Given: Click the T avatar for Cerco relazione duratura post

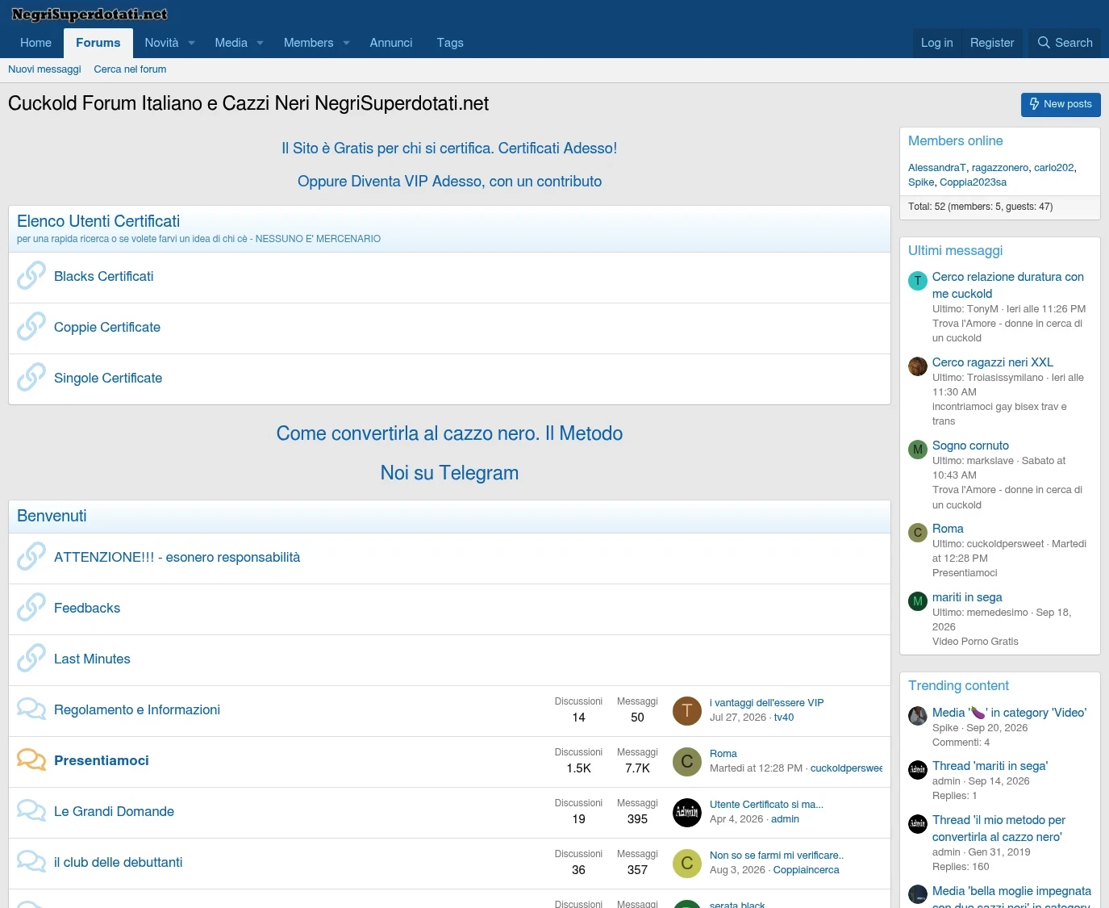Looking at the screenshot, I should [918, 281].
